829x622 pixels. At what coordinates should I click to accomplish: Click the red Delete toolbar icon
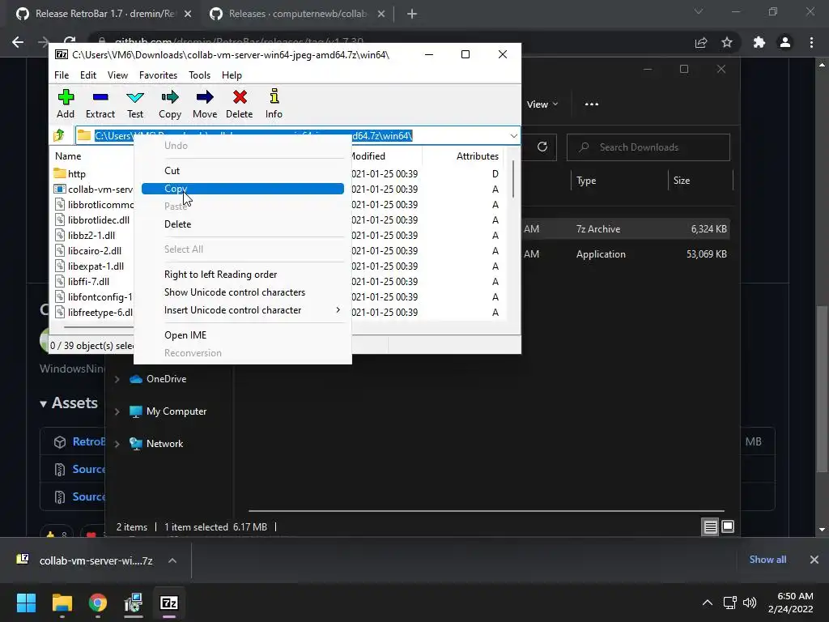240,104
